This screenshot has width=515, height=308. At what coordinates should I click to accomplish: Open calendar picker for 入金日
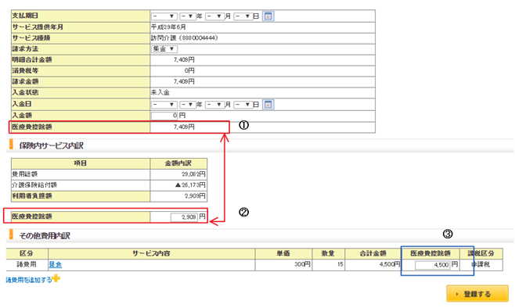point(268,105)
